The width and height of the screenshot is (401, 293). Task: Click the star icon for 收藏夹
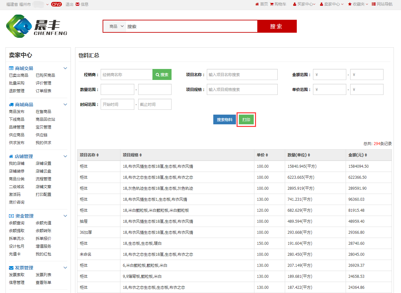point(350,4)
